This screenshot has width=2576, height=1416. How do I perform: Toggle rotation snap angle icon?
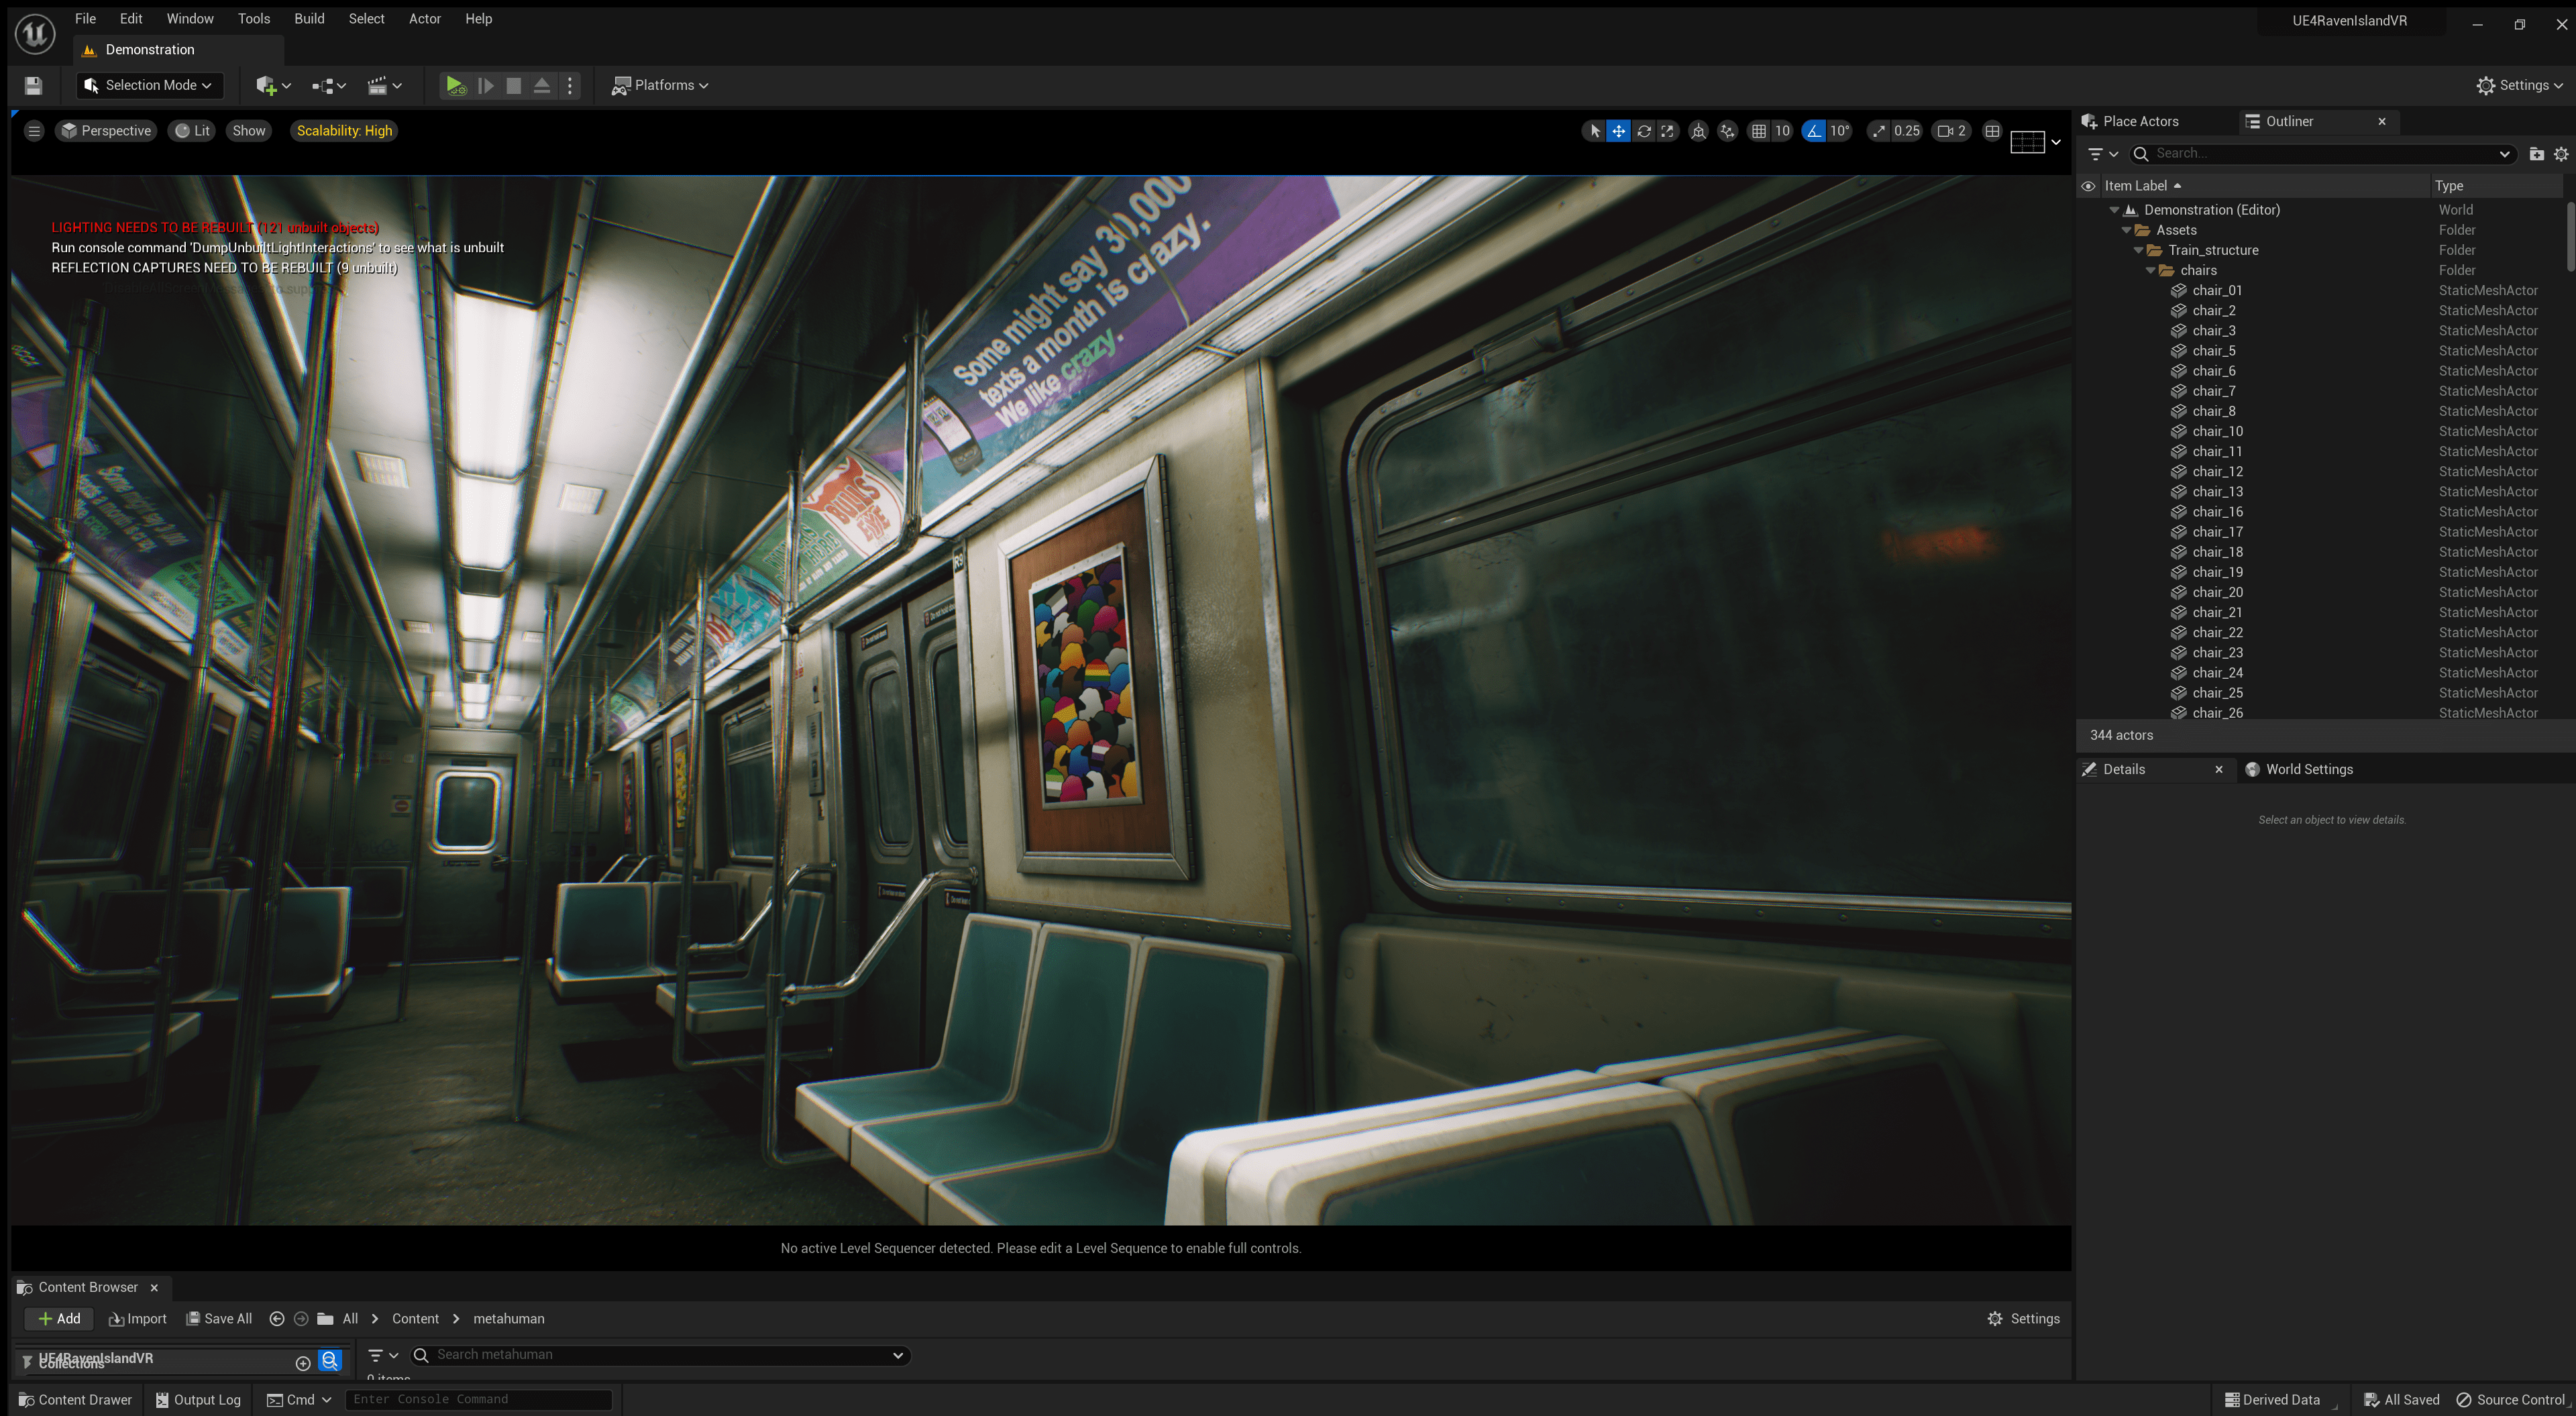pyautogui.click(x=1814, y=131)
